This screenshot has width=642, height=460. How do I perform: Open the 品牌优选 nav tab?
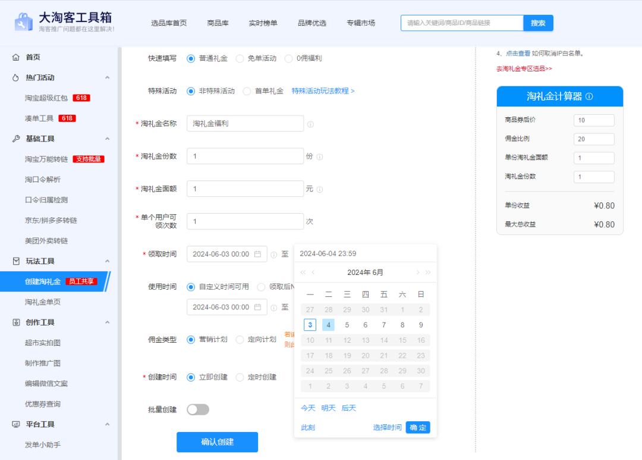(312, 23)
